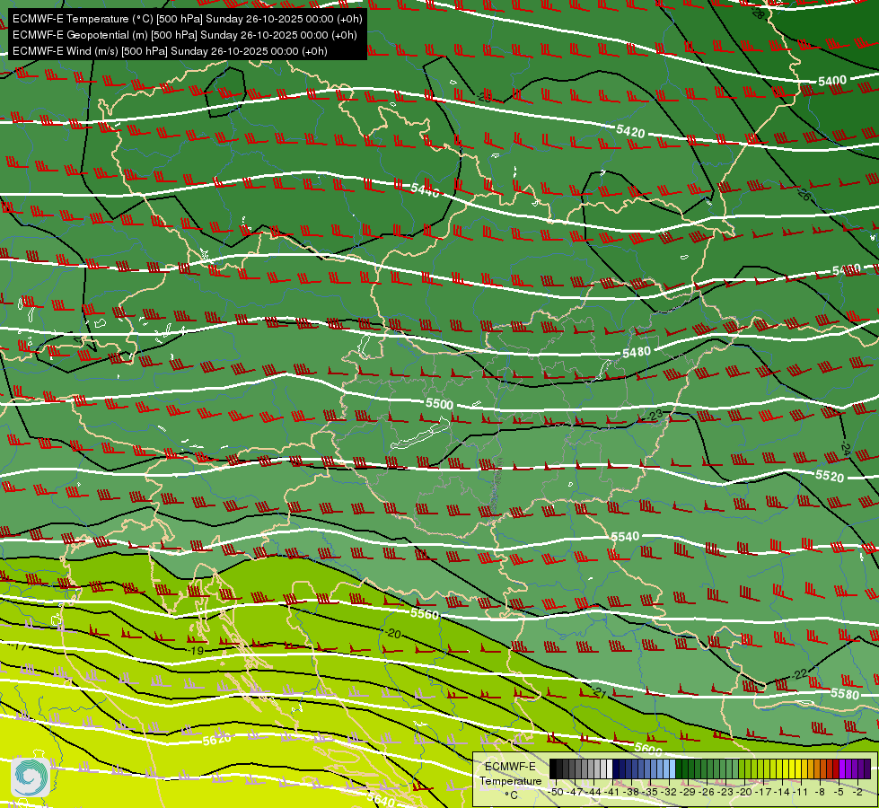The width and height of the screenshot is (879, 808).
Task: Click the -26 isotherm label on map
Action: (x=804, y=194)
